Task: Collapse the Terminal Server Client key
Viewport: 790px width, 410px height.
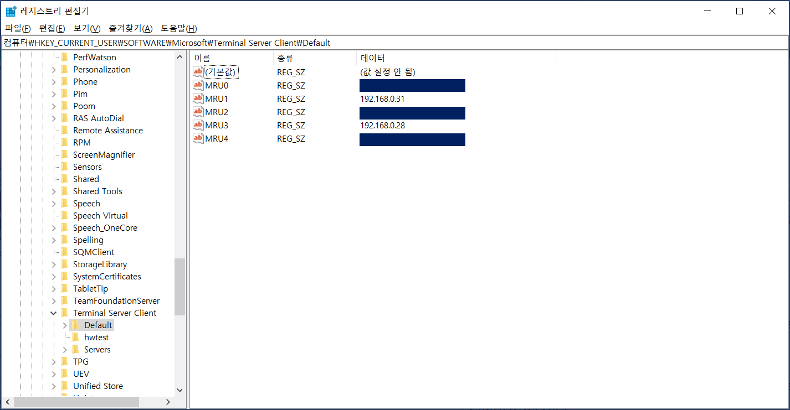Action: coord(54,313)
